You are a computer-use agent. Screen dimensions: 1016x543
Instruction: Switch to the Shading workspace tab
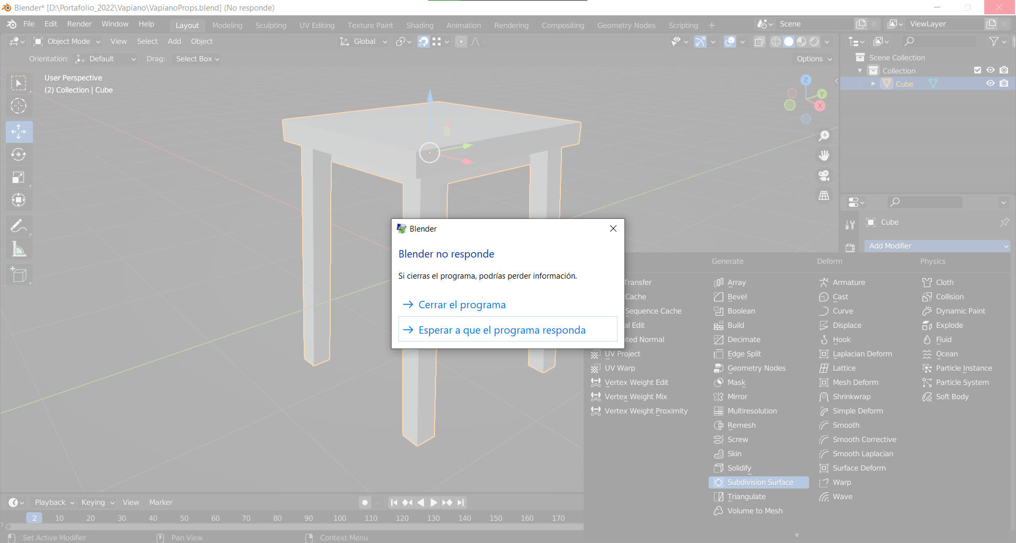pos(420,25)
